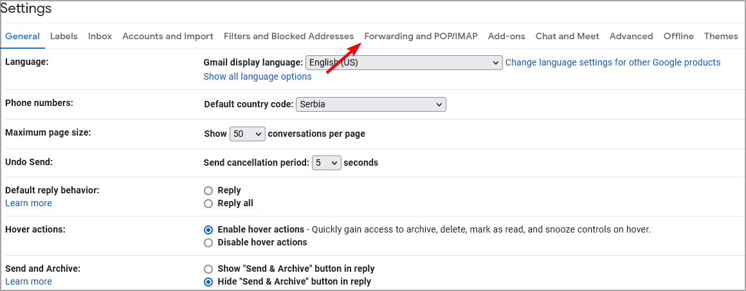This screenshot has height=291, width=746.
Task: Switch to the Advanced tab
Action: pyautogui.click(x=632, y=36)
